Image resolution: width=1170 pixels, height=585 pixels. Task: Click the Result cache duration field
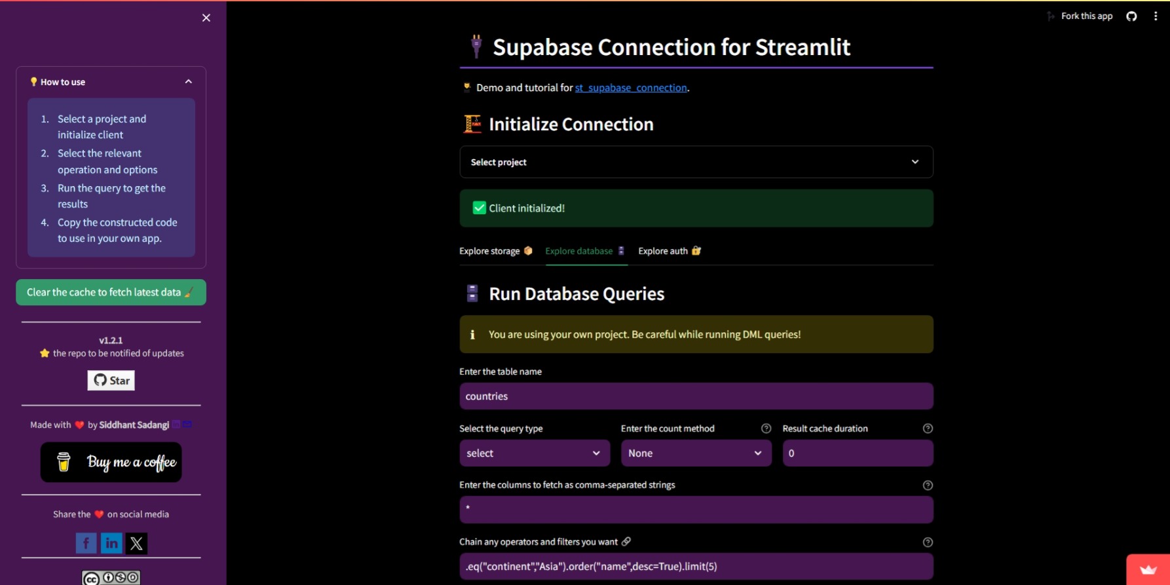tap(858, 453)
